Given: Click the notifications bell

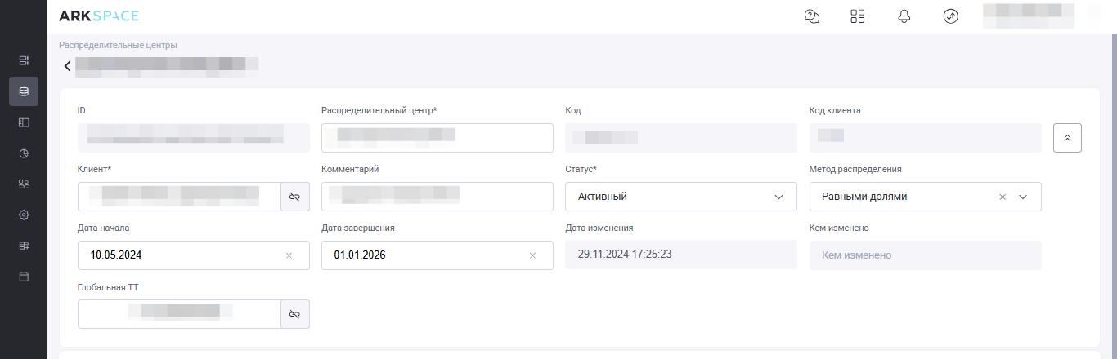Looking at the screenshot, I should coord(904,16).
